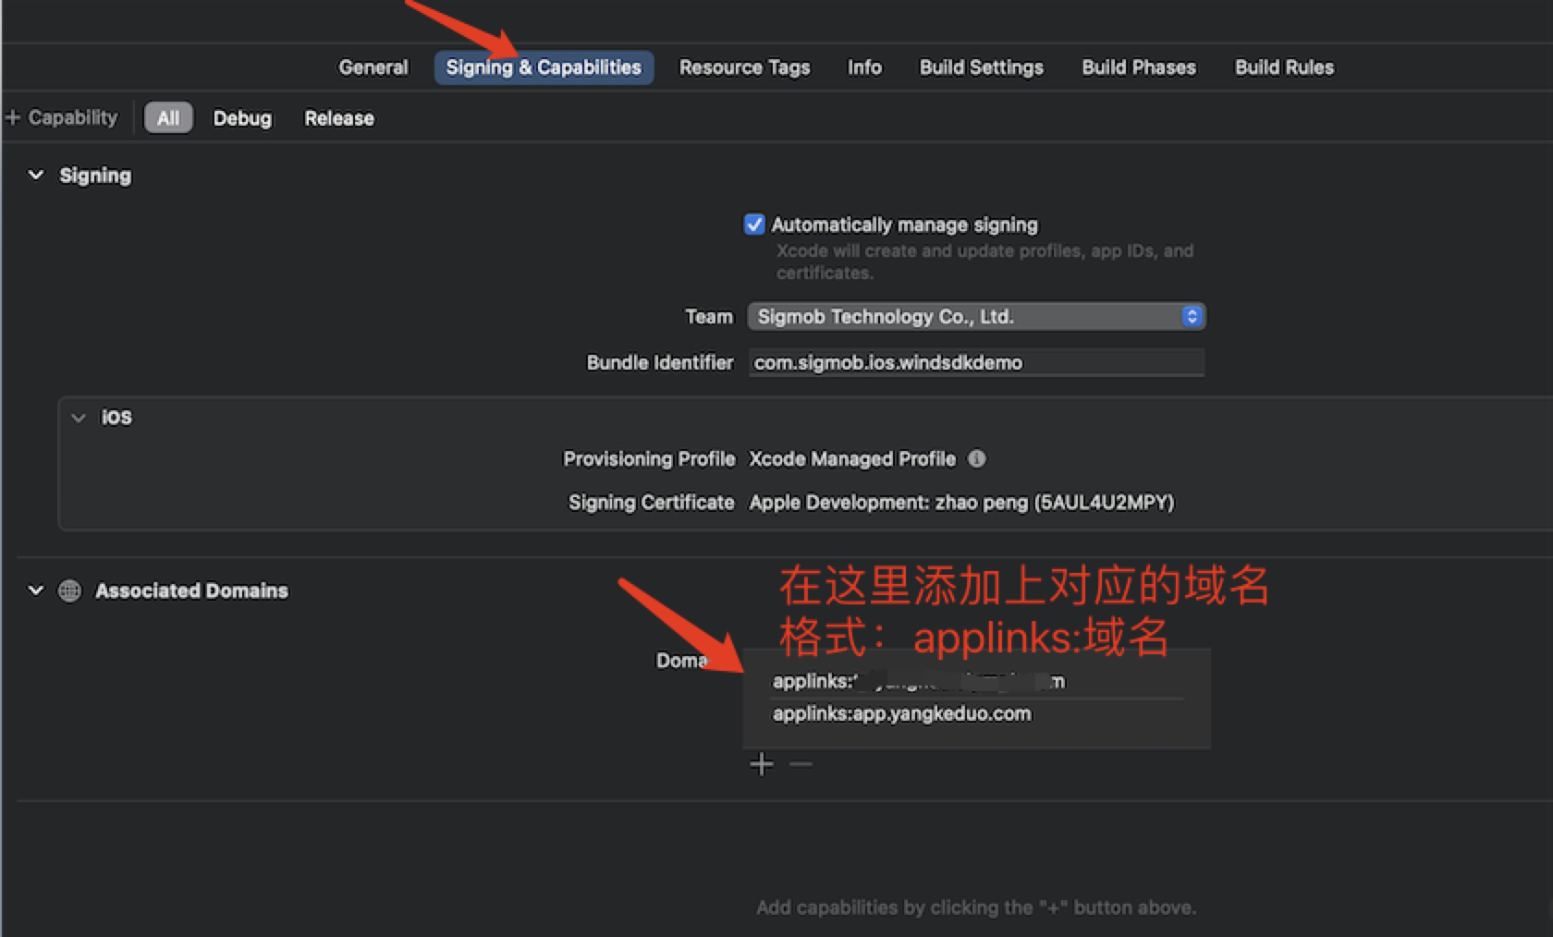Collapse the Associated Domains section

[x=36, y=590]
